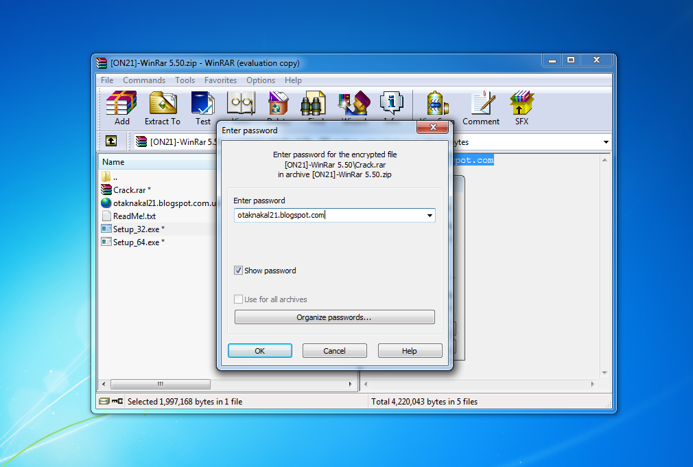
Task: Uncheck the Show password checkbox
Action: coord(238,271)
